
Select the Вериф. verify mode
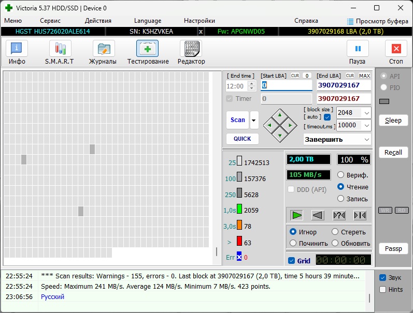point(340,175)
